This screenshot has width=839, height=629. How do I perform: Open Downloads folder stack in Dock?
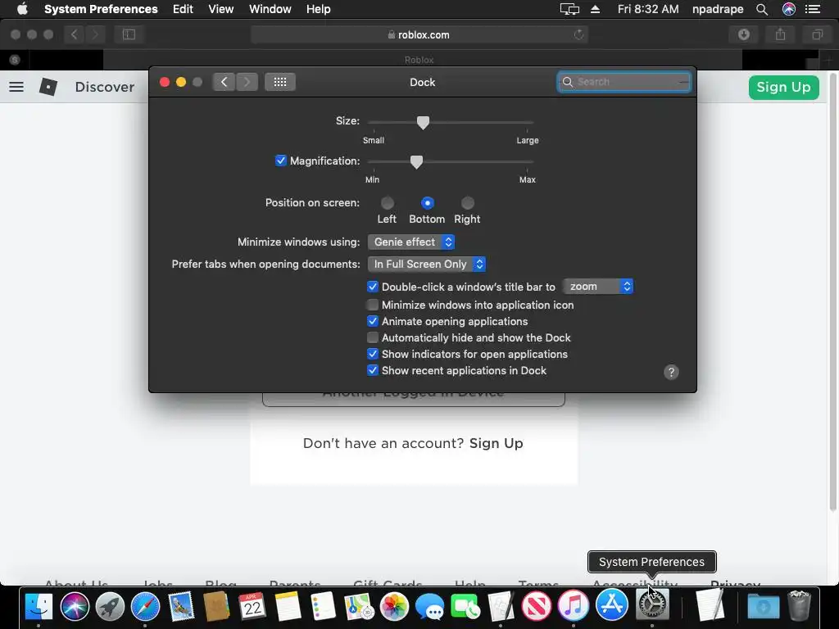[x=764, y=607]
